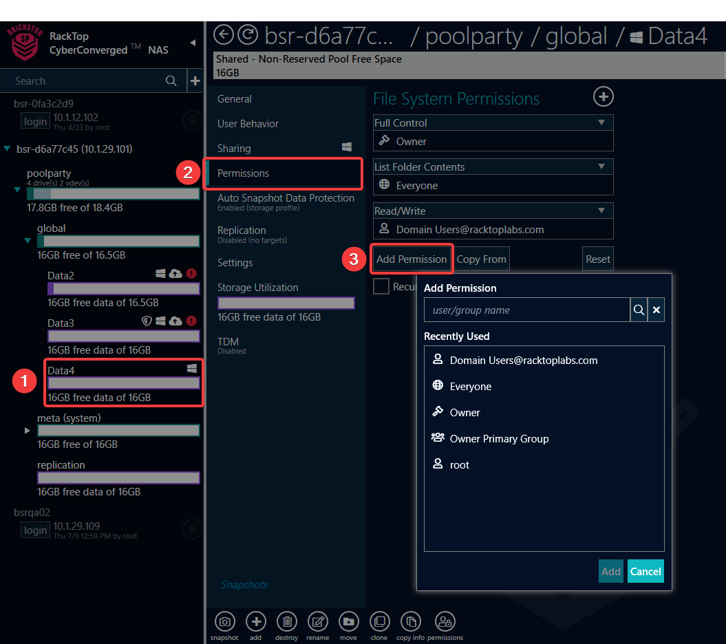The image size is (726, 644).
Task: Click the refresh icon in the breadcrumb bar
Action: click(248, 34)
